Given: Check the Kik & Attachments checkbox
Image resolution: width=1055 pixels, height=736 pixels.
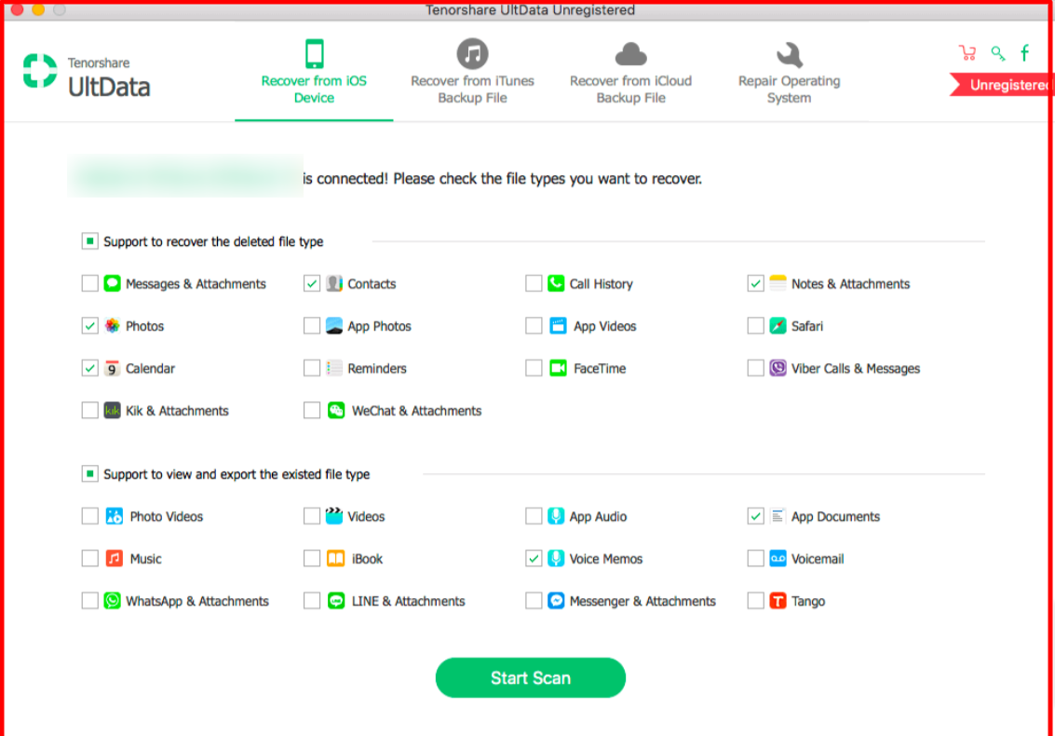Looking at the screenshot, I should [89, 410].
